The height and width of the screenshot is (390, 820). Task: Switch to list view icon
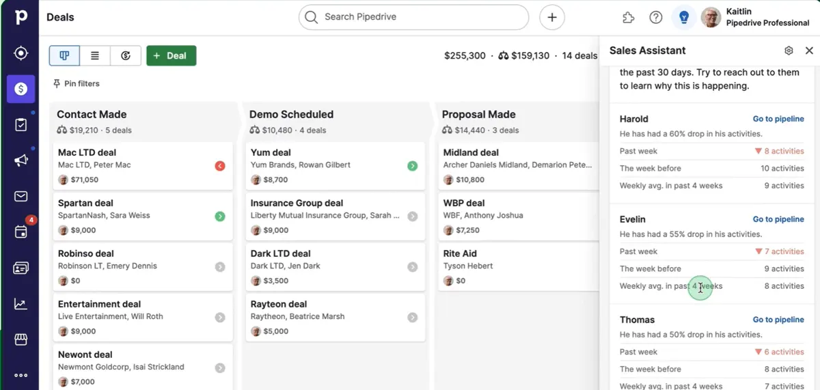tap(95, 55)
